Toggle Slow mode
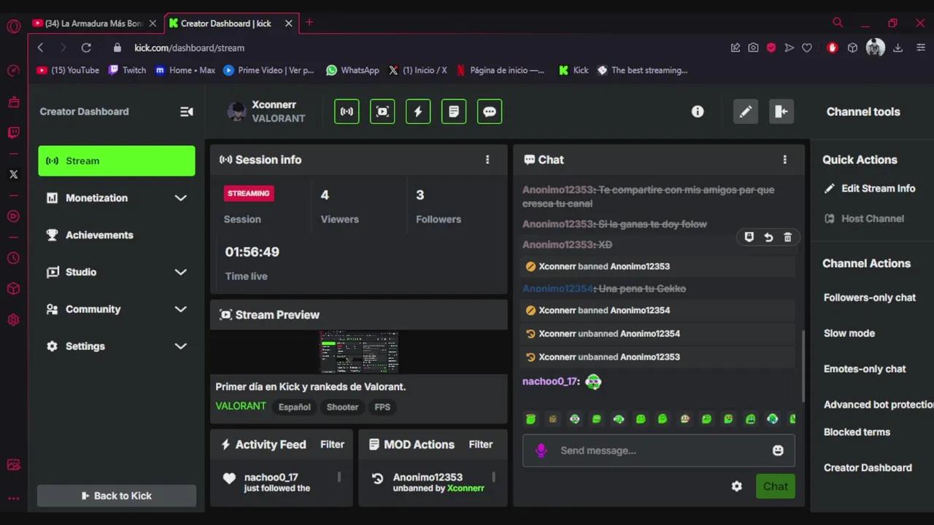 (x=849, y=333)
